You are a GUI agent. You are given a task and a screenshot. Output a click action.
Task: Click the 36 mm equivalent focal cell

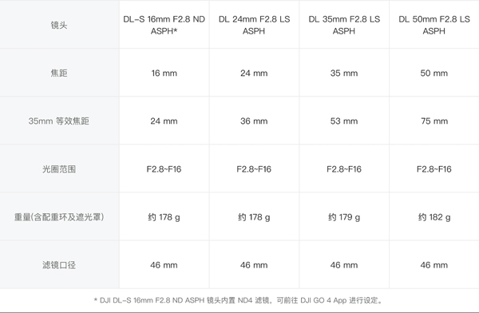(x=254, y=121)
